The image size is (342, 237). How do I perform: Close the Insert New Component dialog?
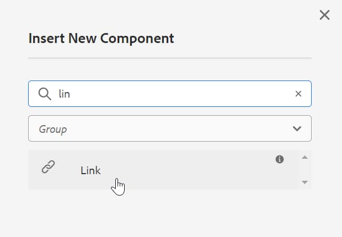point(324,15)
